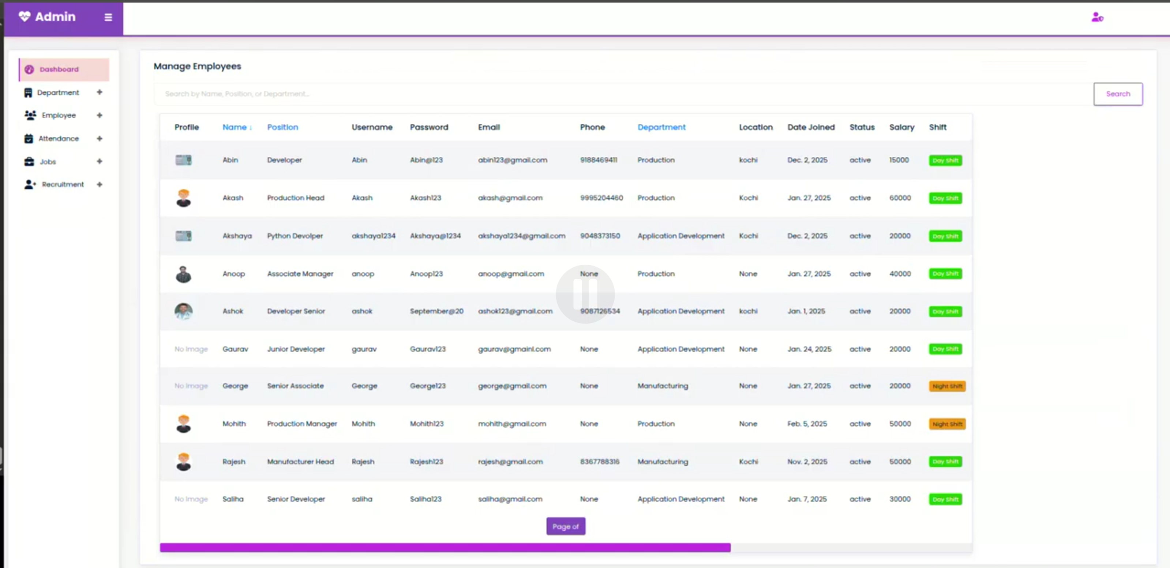Click Ashok's profile photo

click(x=184, y=311)
